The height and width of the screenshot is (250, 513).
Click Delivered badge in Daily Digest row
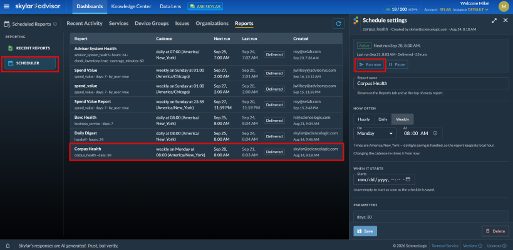[274, 136]
